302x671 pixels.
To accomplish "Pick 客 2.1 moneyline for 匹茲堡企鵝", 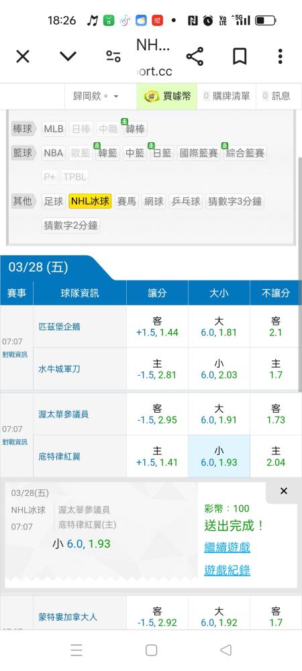I will click(276, 327).
